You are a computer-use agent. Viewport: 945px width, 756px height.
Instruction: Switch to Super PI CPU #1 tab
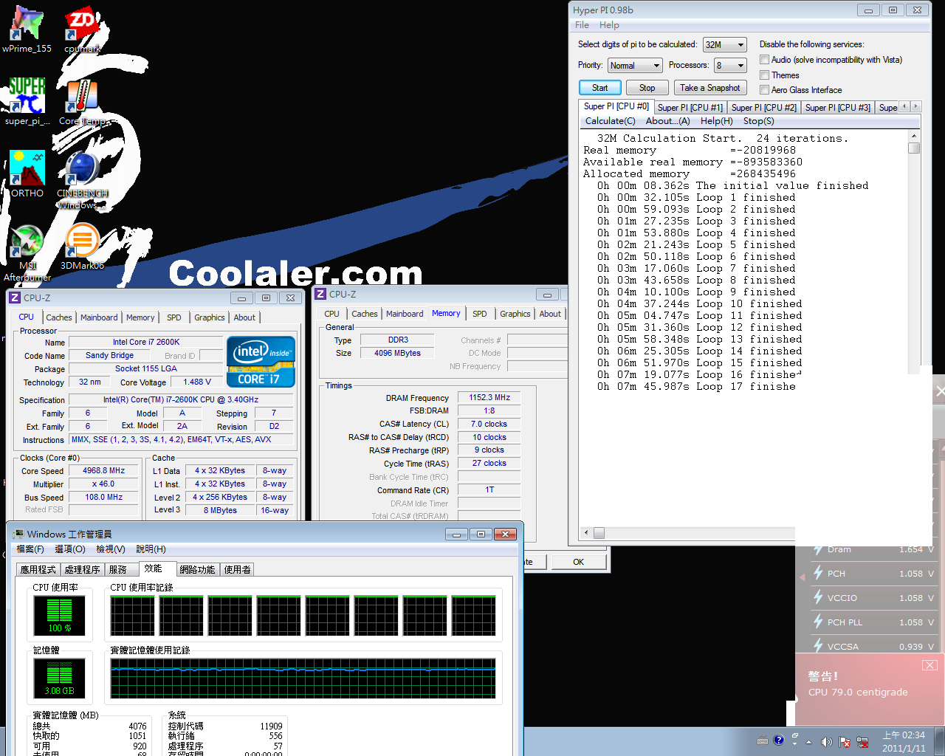tap(690, 108)
